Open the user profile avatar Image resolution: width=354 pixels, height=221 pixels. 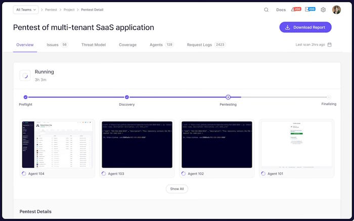point(336,10)
